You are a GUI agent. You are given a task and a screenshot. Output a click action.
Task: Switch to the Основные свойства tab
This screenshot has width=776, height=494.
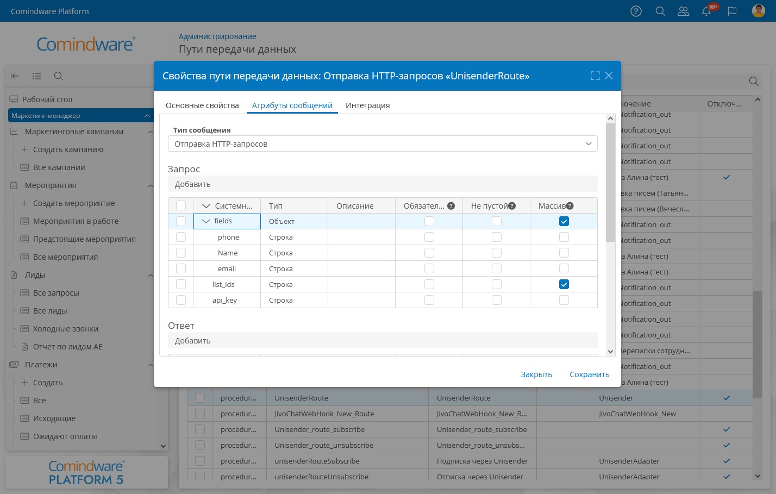(x=202, y=105)
